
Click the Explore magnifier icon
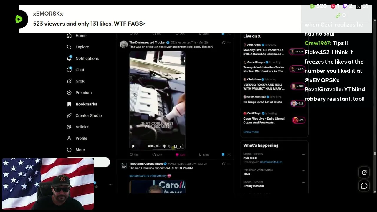pyautogui.click(x=69, y=47)
